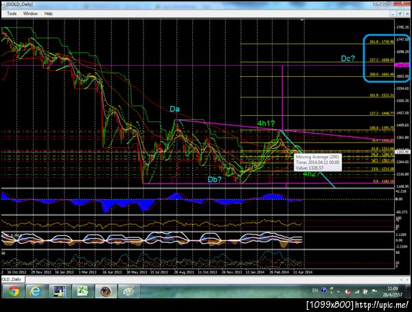Click the 200.0 - 1601.40 Fibonacci label
This screenshot has width=412, height=312.
(x=382, y=75)
